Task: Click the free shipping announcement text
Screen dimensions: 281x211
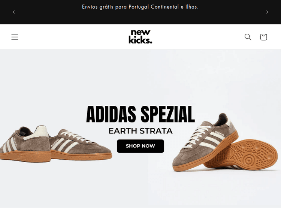Action: tap(140, 7)
